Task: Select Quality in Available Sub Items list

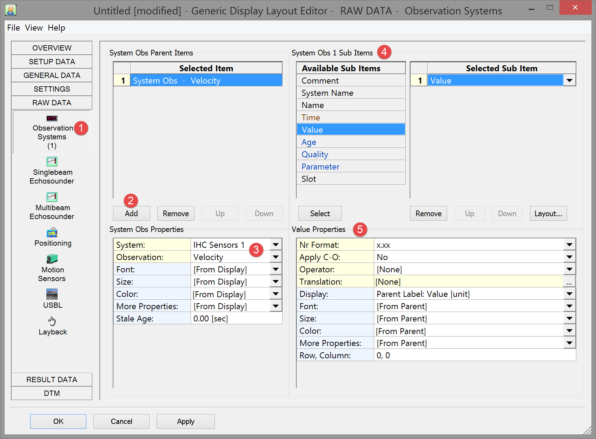Action: click(315, 154)
